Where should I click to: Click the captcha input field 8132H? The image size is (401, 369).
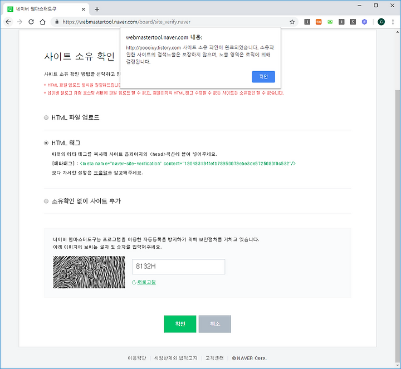(x=179, y=267)
